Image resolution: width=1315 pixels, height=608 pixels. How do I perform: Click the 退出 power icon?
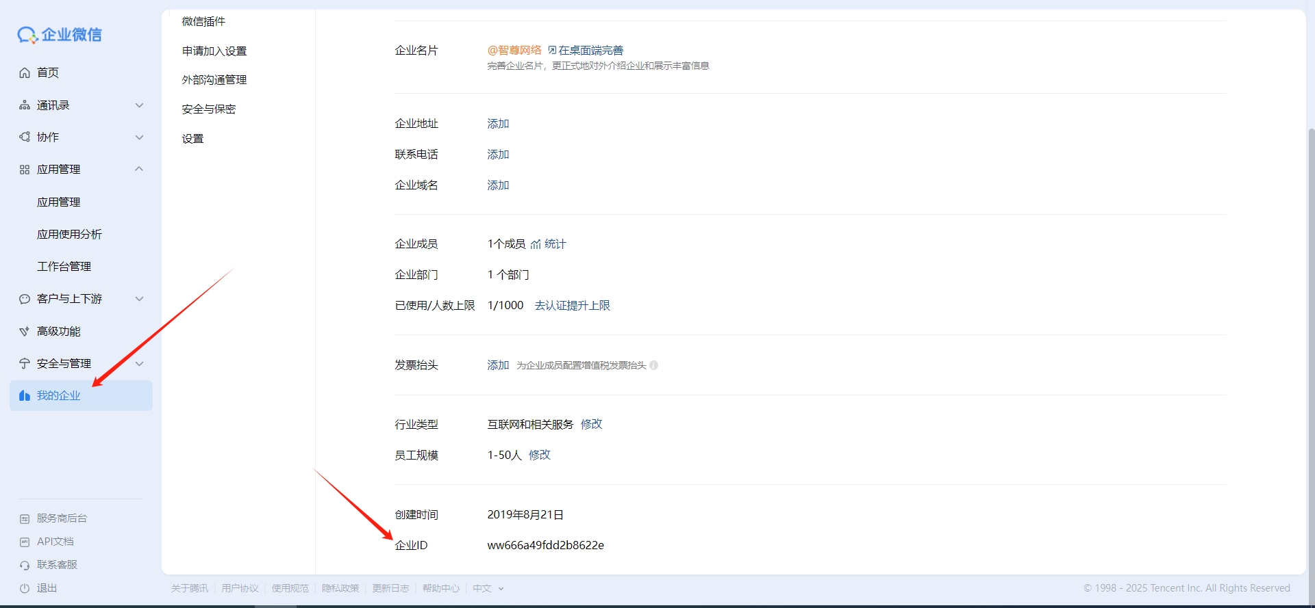point(25,588)
